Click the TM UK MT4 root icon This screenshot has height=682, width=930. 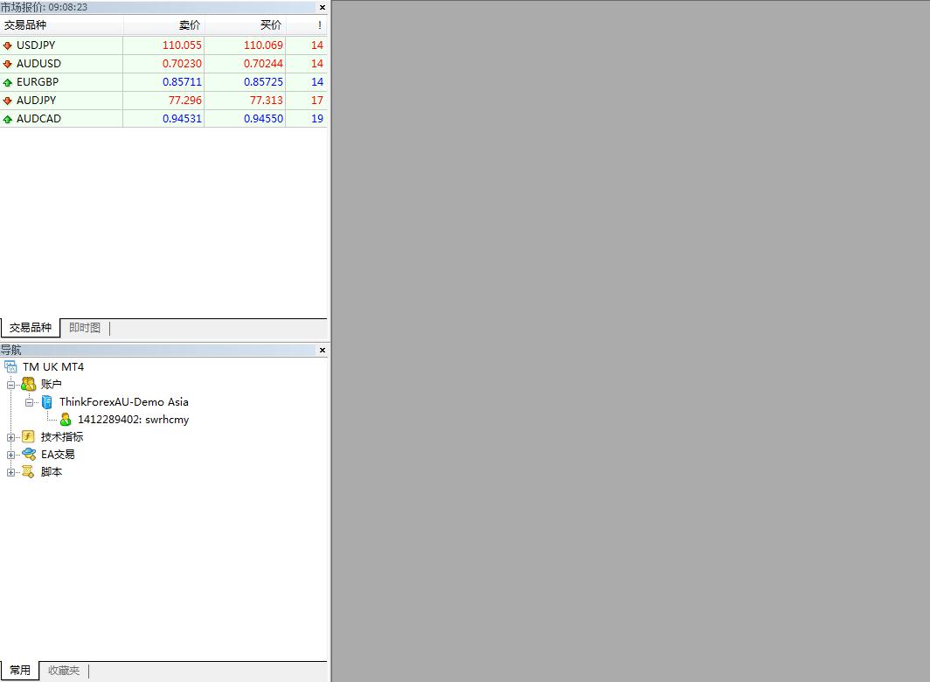(x=10, y=367)
